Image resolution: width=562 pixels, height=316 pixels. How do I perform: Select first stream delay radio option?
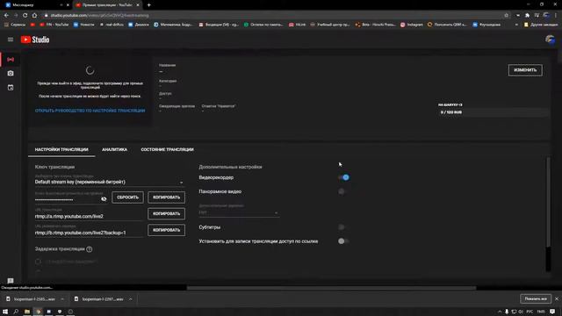pos(38,262)
